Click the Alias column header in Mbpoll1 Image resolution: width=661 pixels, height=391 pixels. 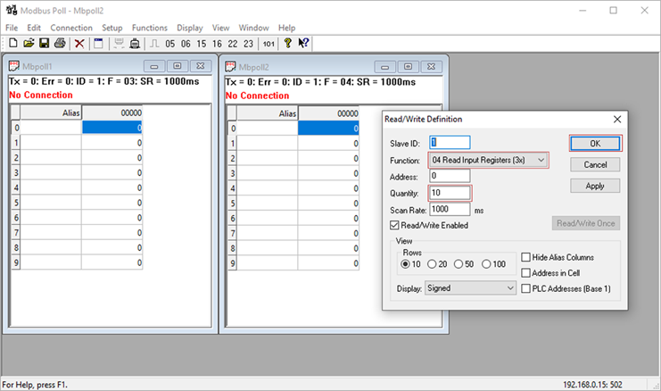tap(51, 112)
